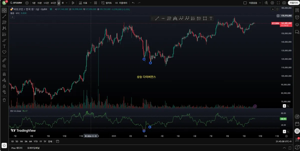
Task: Click the 170,970,000 price plus button
Action: [278, 16]
